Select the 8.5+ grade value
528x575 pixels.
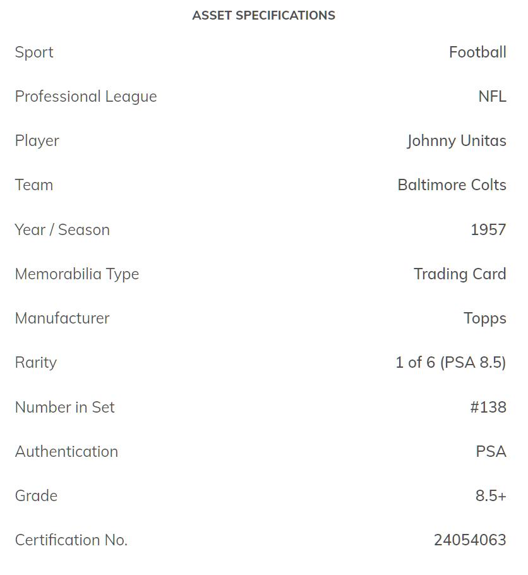click(x=491, y=496)
